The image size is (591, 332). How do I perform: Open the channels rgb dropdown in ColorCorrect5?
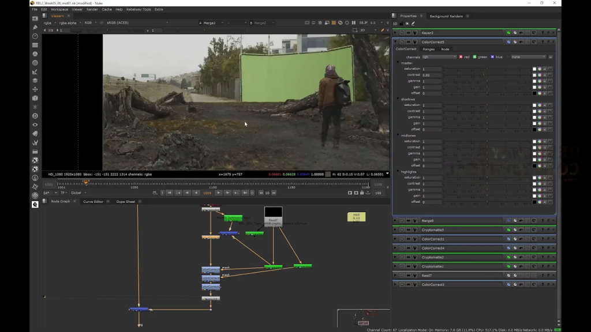pyautogui.click(x=439, y=57)
